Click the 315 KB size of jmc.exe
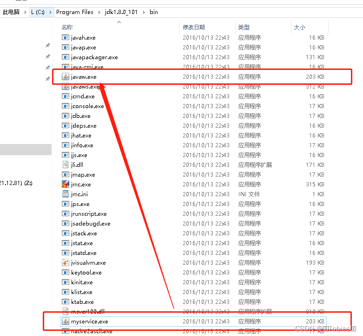The height and width of the screenshot is (336, 363). (315, 184)
